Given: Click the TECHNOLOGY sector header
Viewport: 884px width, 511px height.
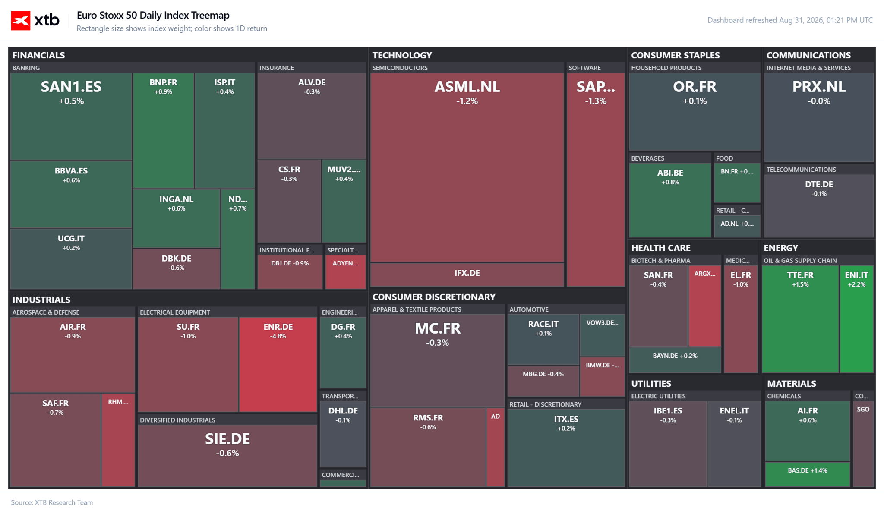Looking at the screenshot, I should 402,55.
